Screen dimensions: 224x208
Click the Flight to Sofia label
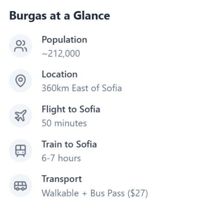pyautogui.click(x=71, y=109)
